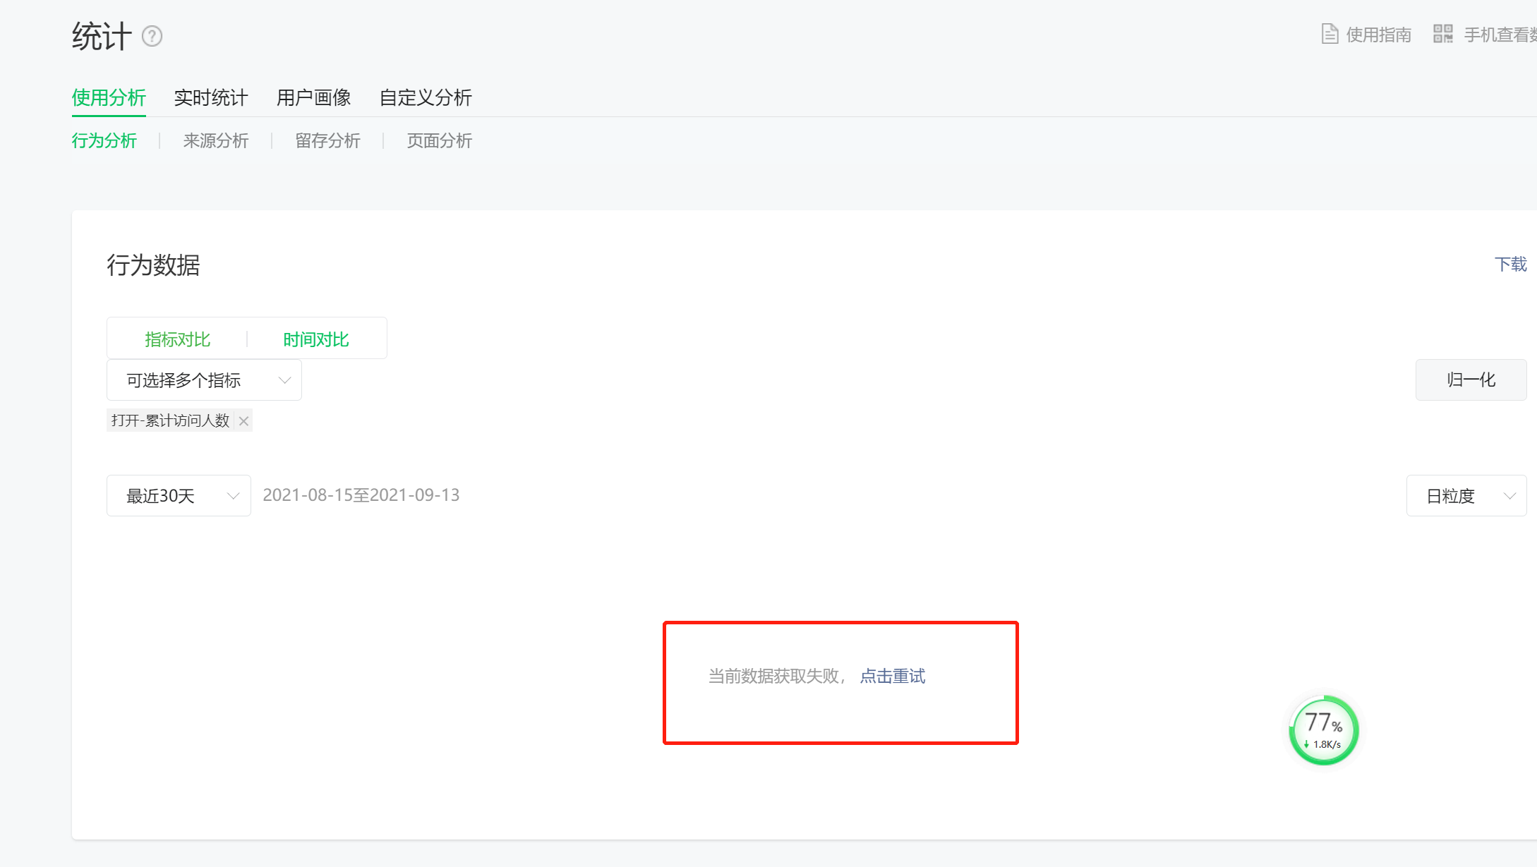The width and height of the screenshot is (1537, 867).
Task: Go to the 留存分析 sub-tab
Action: tap(327, 140)
